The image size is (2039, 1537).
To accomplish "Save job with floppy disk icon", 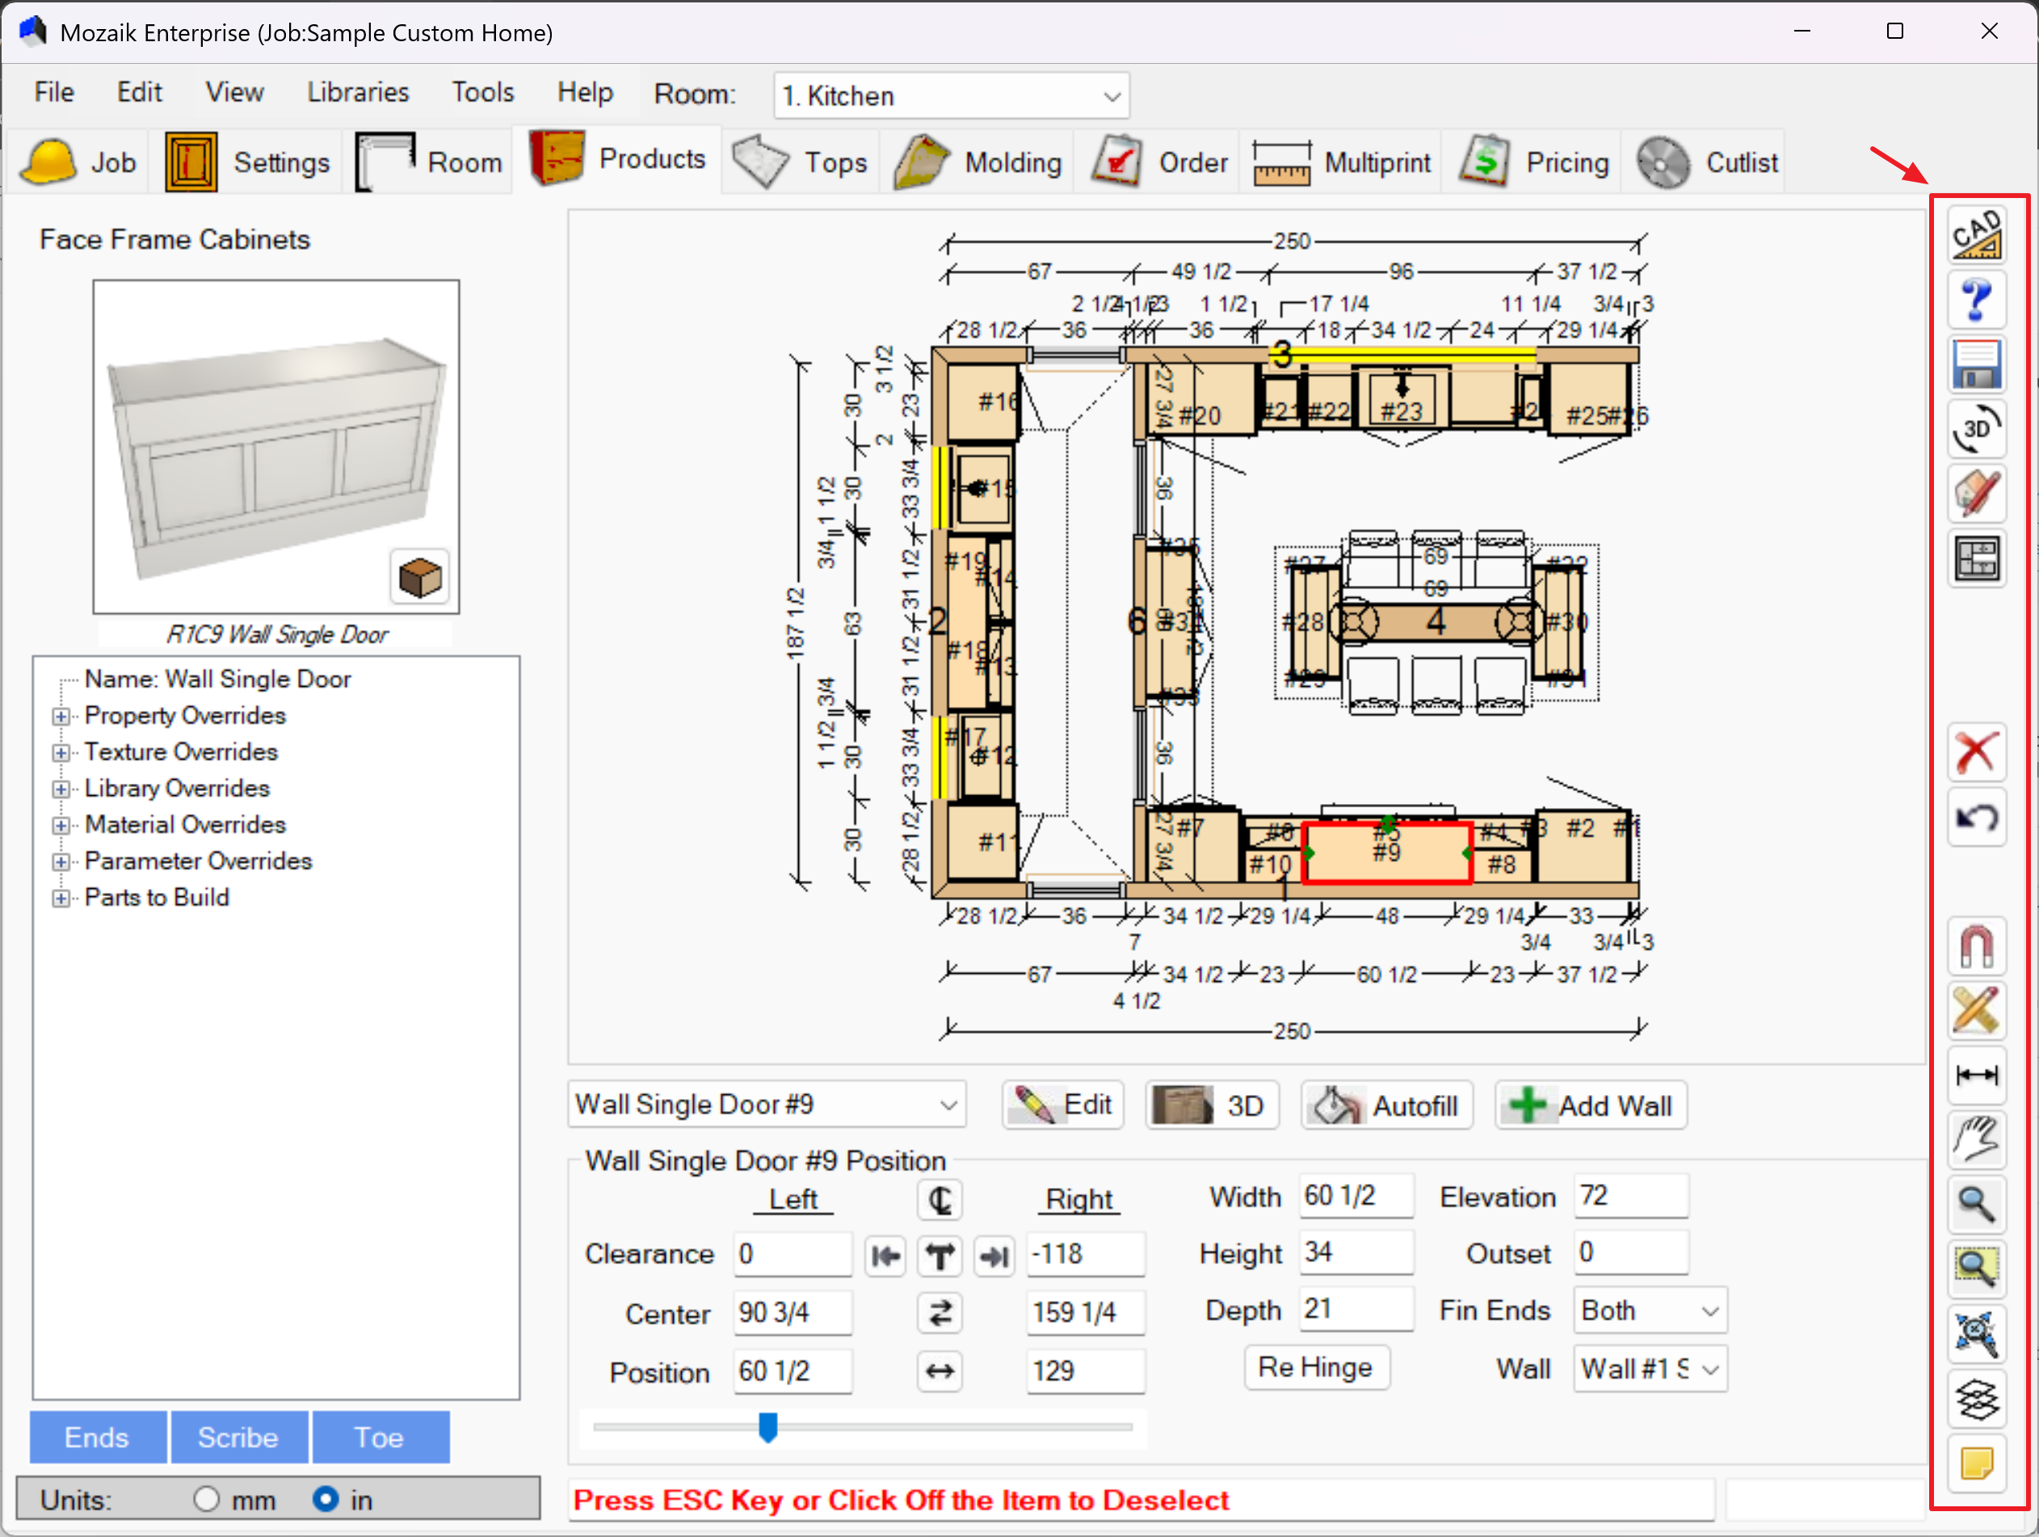I will tap(1975, 364).
